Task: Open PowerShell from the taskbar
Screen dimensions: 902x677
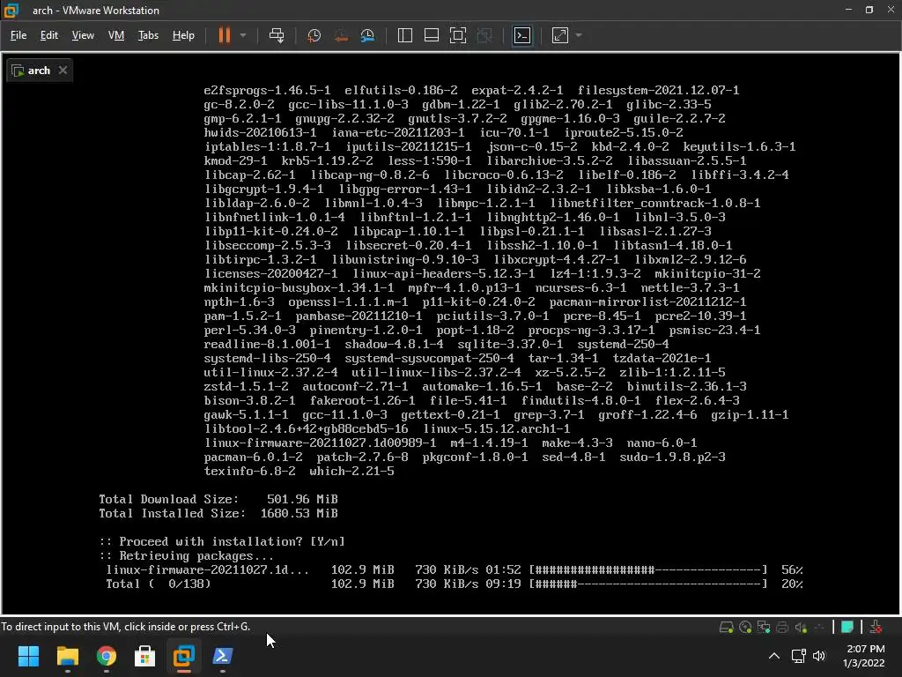Action: pyautogui.click(x=223, y=656)
